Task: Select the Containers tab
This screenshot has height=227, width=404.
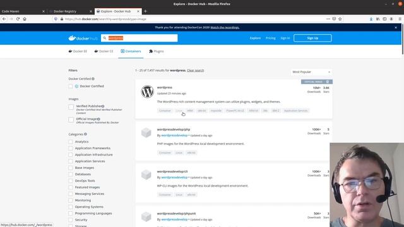Action: [x=131, y=51]
